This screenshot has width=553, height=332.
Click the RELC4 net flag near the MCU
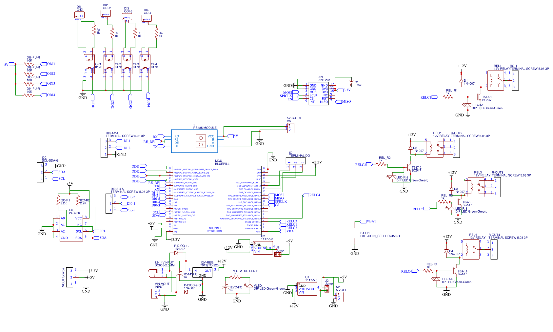coord(311,195)
